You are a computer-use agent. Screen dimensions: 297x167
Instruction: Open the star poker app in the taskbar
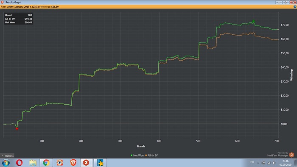(101, 163)
